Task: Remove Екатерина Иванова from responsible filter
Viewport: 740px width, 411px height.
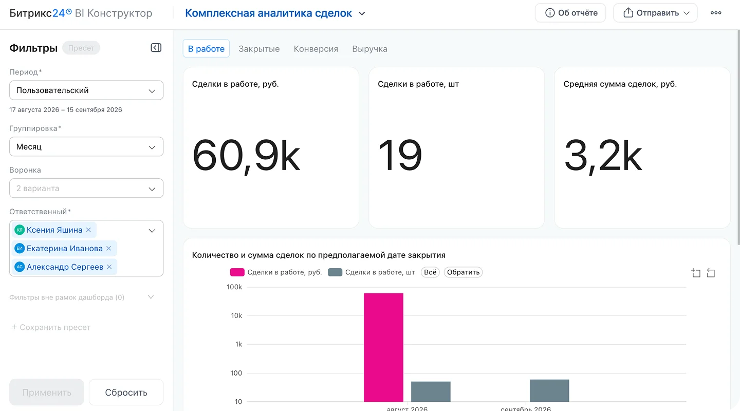Action: tap(108, 248)
